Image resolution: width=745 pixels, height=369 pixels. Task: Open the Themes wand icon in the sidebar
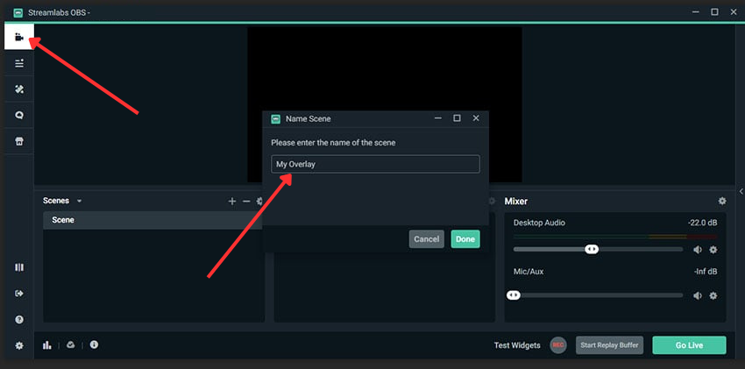coord(19,89)
